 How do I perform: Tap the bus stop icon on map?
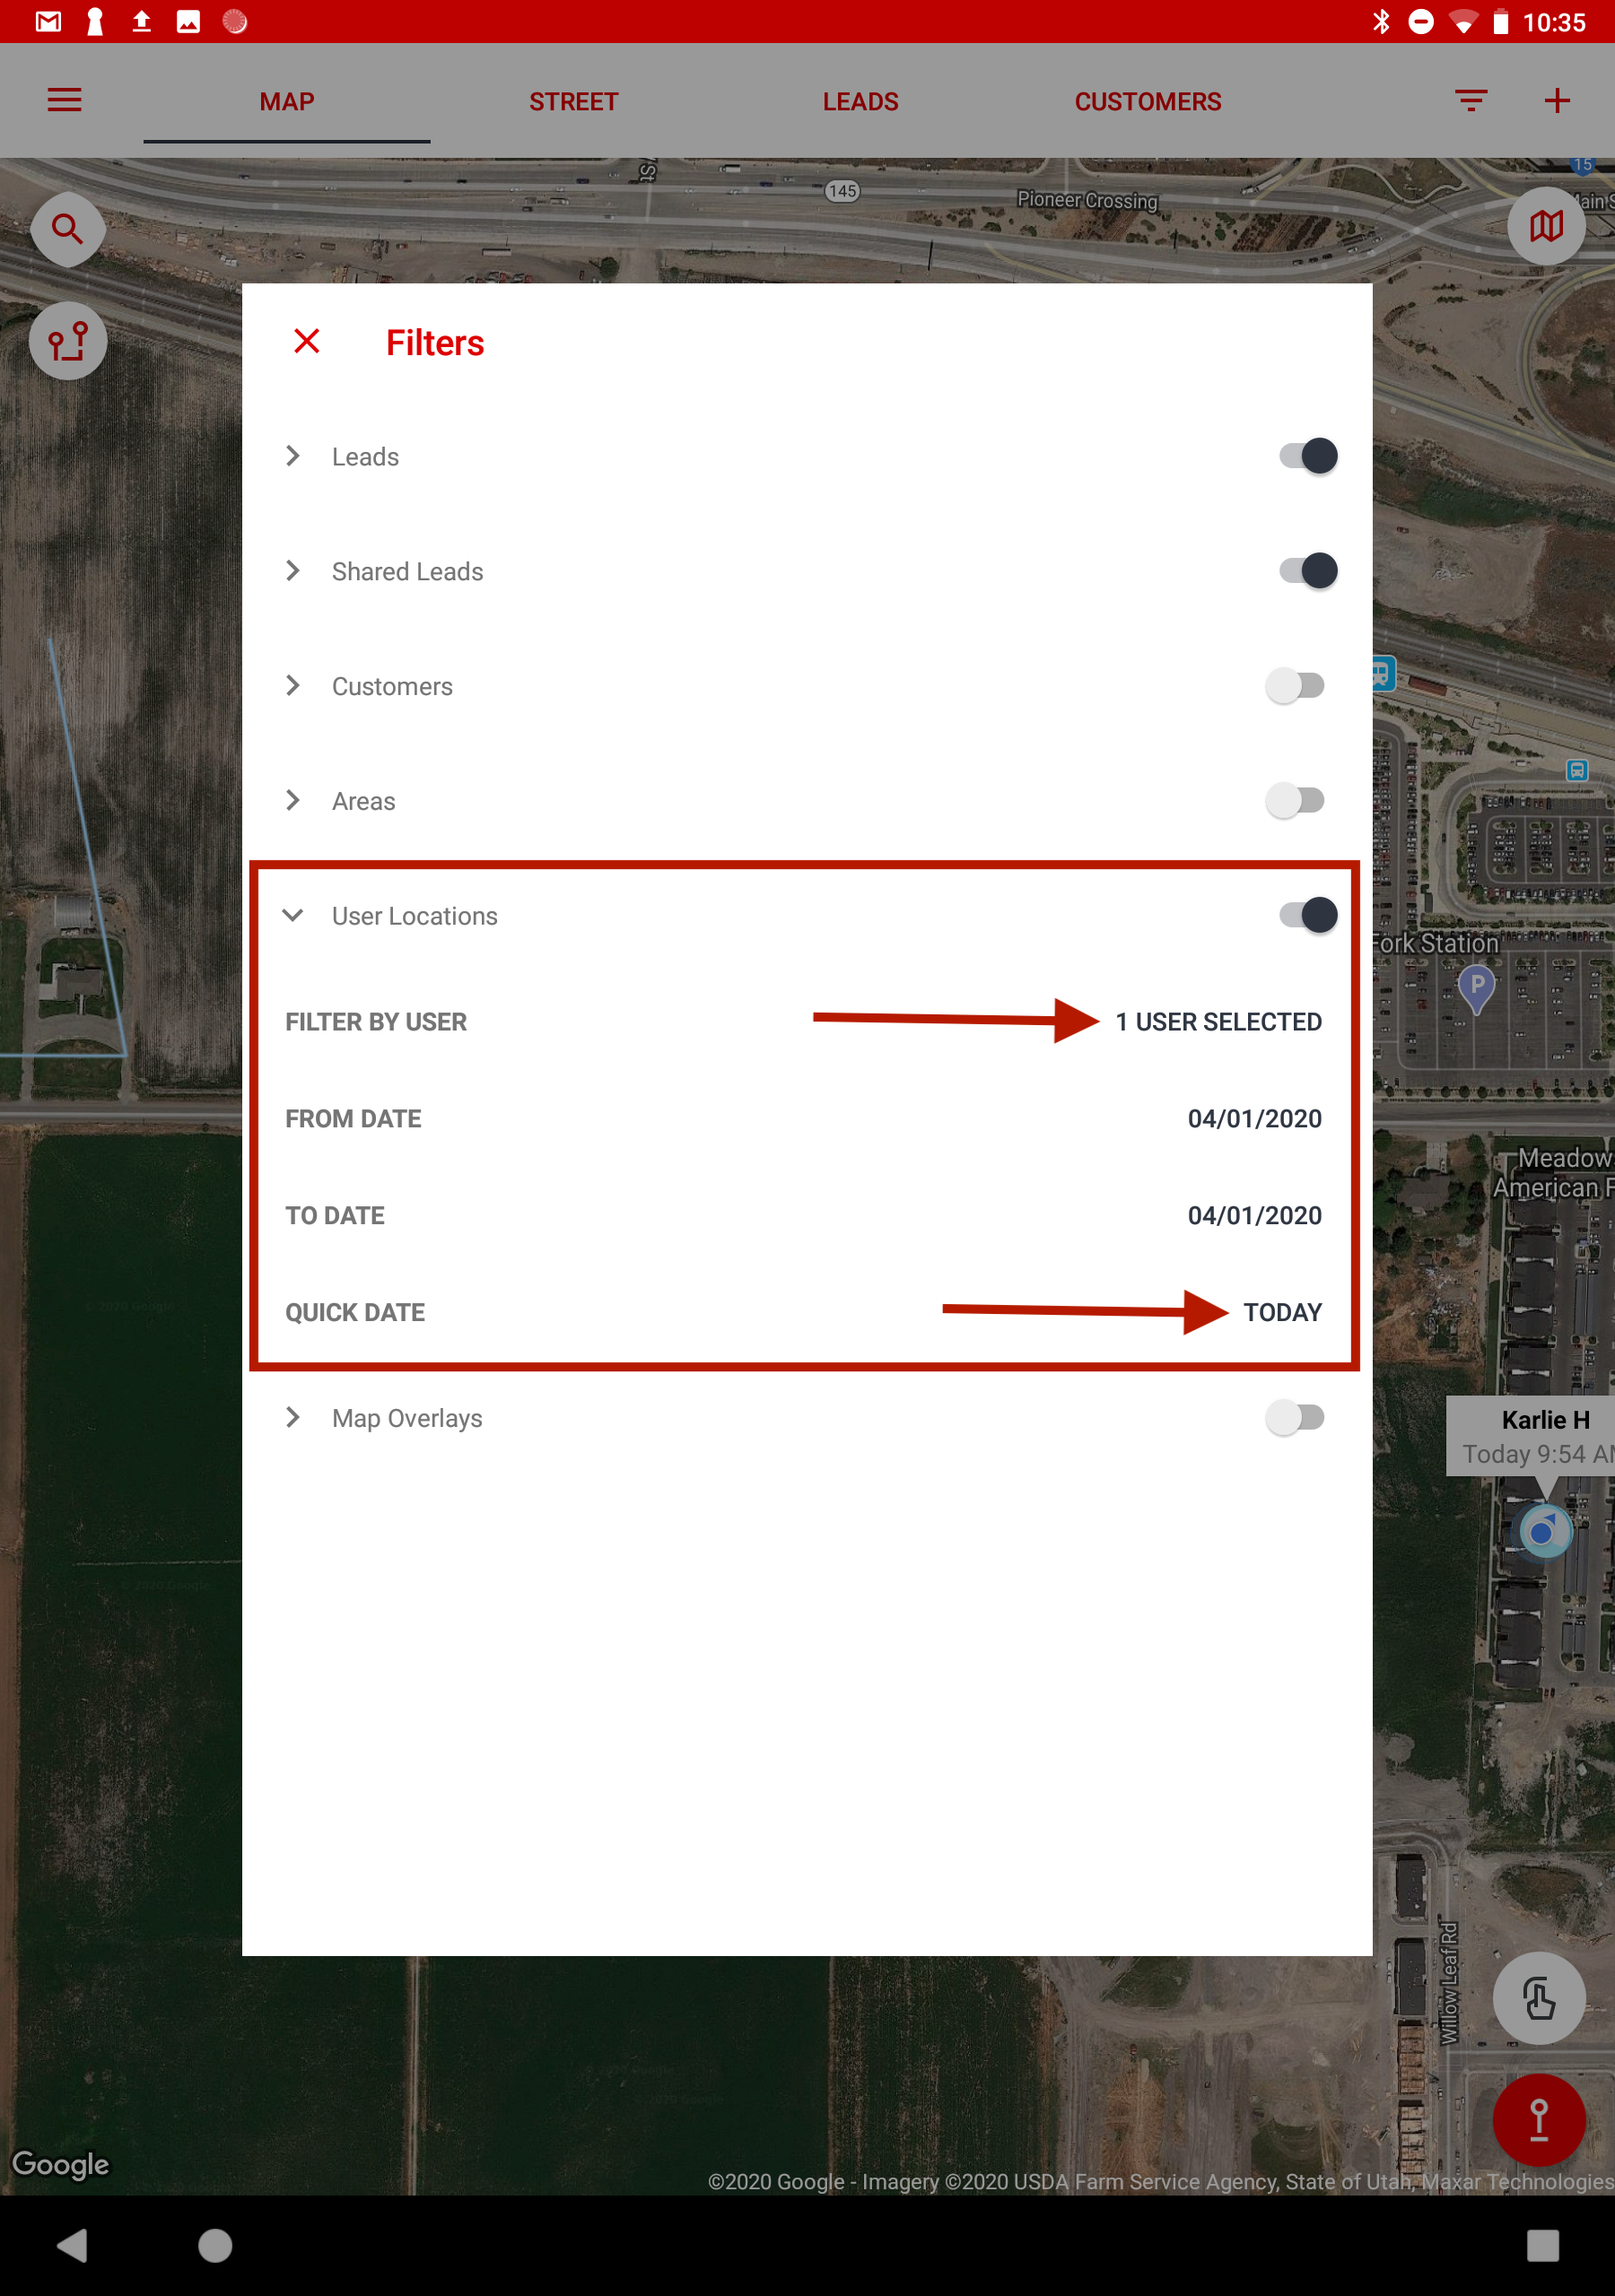click(1576, 770)
